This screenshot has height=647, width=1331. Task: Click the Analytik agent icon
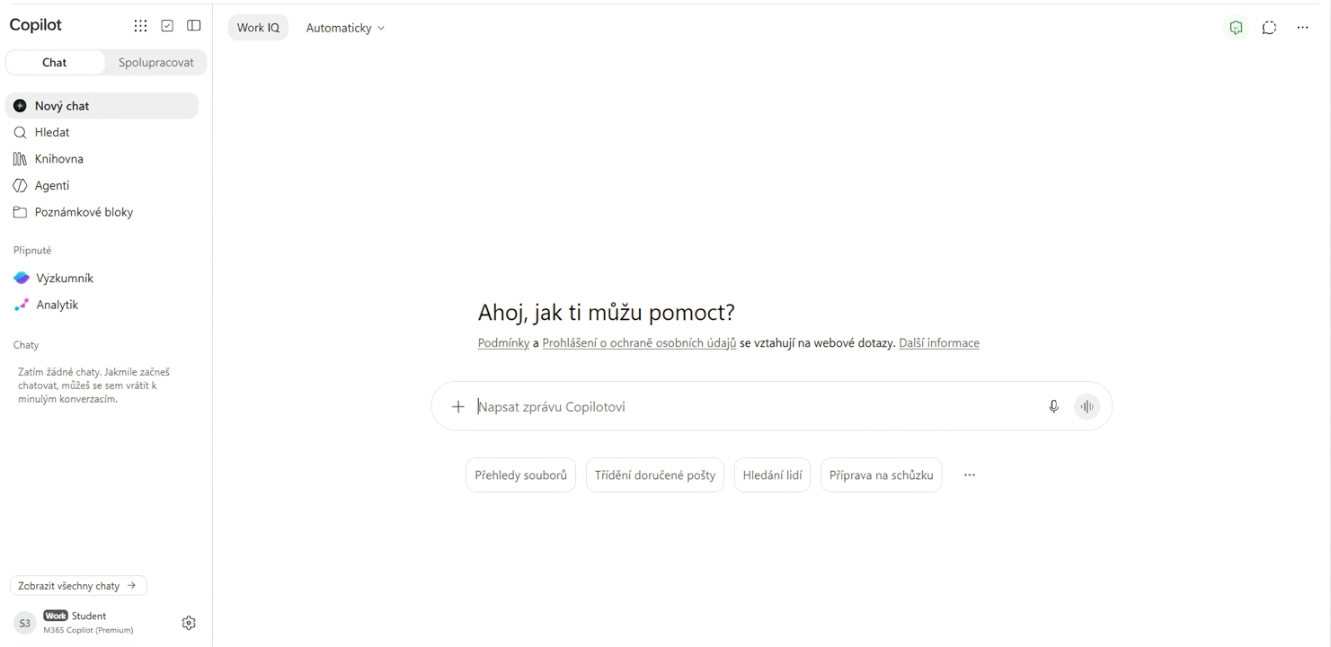click(x=22, y=306)
